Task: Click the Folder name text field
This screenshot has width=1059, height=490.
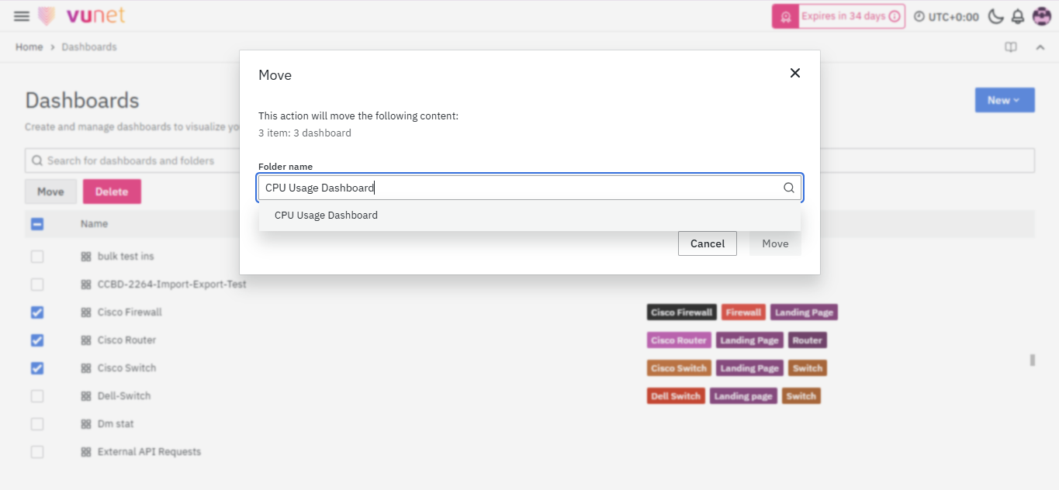Action: tap(520, 188)
